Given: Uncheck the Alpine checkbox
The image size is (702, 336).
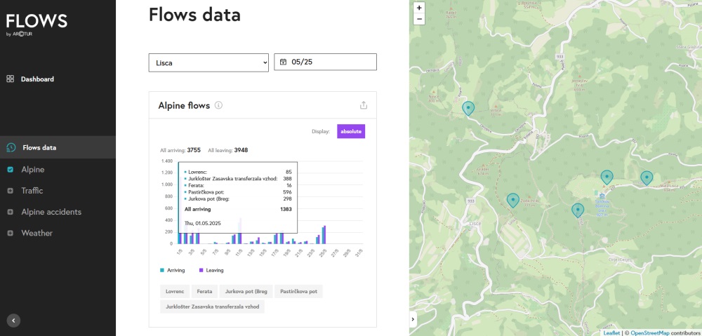Looking at the screenshot, I should click(11, 170).
